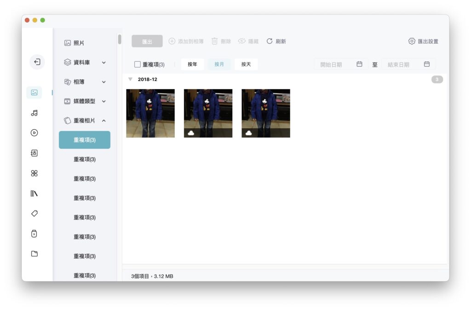471x310 pixels.
Task: Select the first photo thumbnail in 2018-12
Action: pyautogui.click(x=150, y=113)
